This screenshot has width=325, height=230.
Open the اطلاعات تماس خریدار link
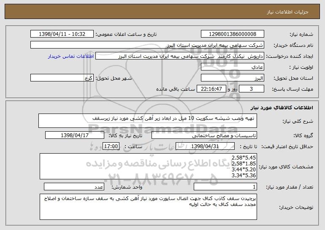(71, 56)
